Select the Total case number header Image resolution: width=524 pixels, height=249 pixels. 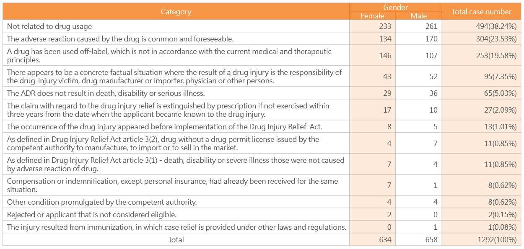point(481,11)
